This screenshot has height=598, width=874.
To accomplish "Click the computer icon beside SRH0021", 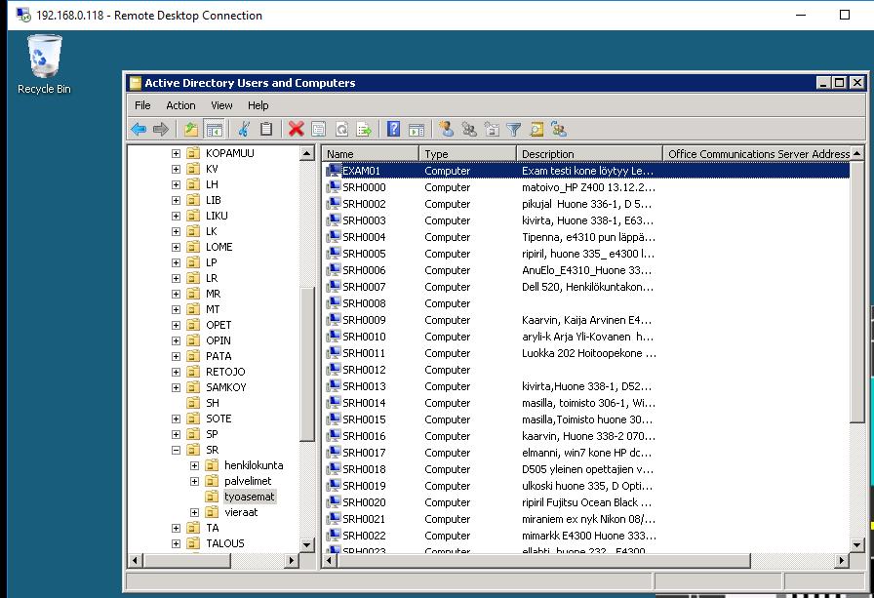I will [334, 518].
